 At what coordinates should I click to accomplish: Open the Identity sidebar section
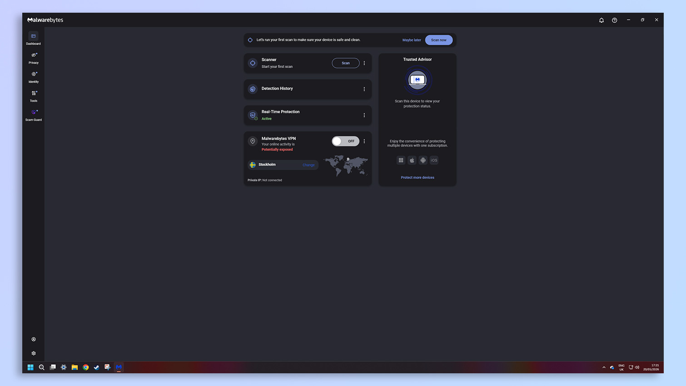(34, 77)
